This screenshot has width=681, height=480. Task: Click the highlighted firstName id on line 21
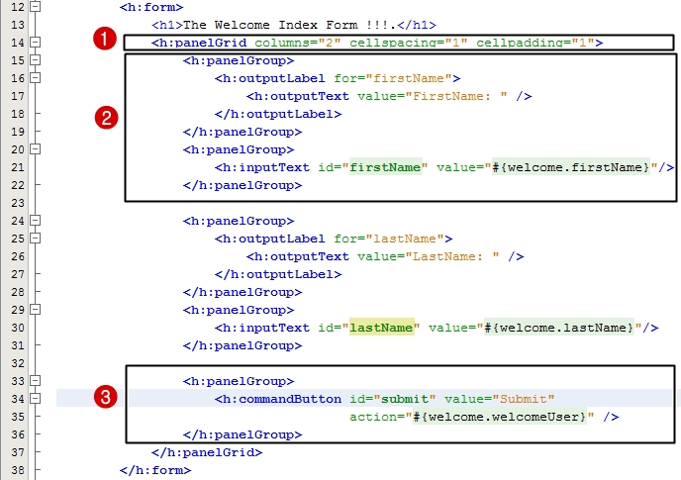pos(385,167)
